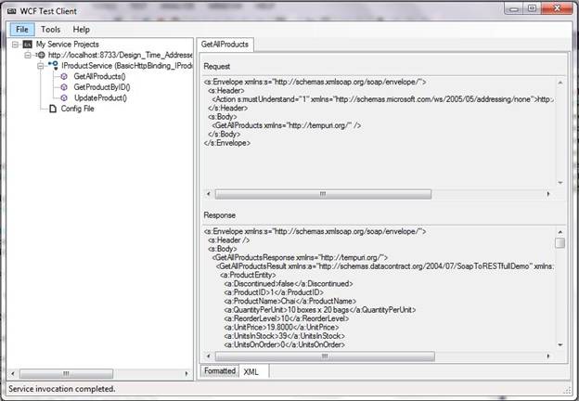
Task: Minimize the WCF Test Client window
Action: pos(514,8)
